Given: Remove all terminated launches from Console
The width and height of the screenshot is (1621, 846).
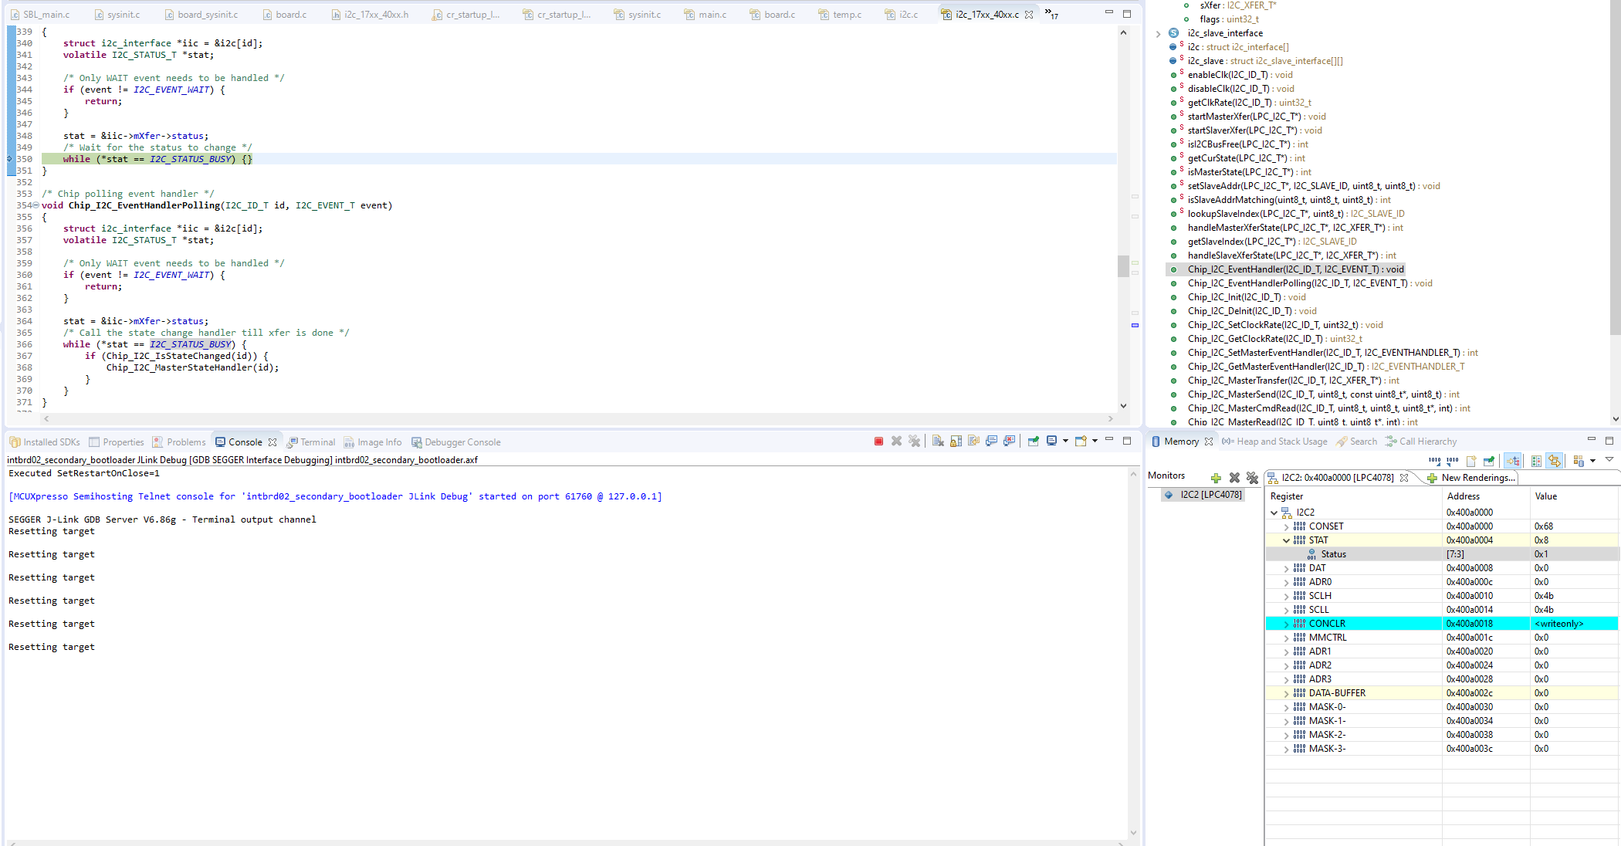Looking at the screenshot, I should (x=915, y=441).
